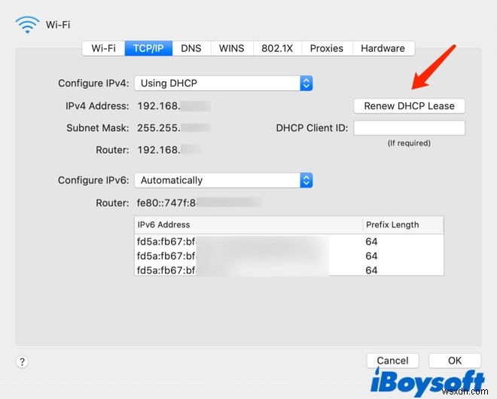This screenshot has height=399, width=497.
Task: Select the Prefix Length column header
Action: click(403, 224)
